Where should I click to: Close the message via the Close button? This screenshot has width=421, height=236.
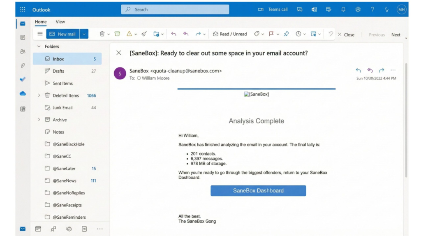point(346,35)
